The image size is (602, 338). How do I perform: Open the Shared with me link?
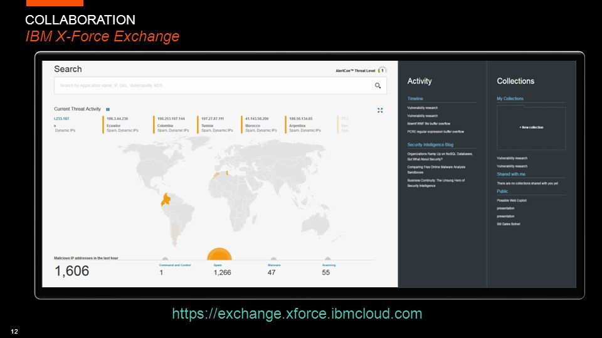511,174
